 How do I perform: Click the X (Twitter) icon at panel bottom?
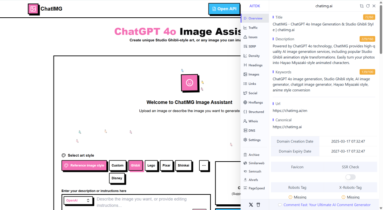(x=251, y=205)
